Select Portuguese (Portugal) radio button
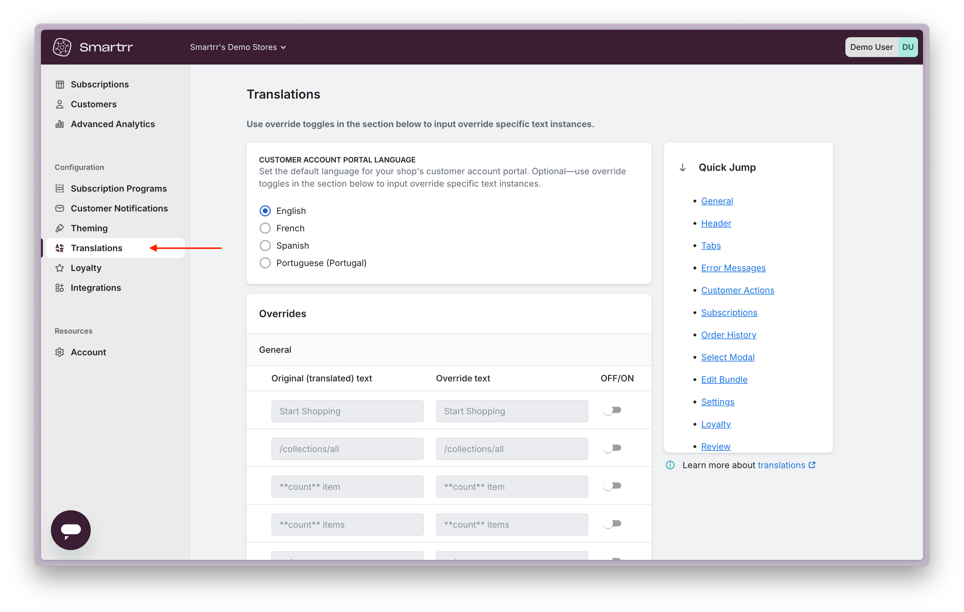The image size is (964, 612). pyautogui.click(x=265, y=263)
